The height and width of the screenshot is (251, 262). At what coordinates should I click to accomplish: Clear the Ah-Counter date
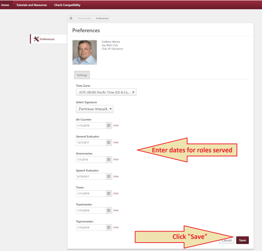tap(116, 125)
